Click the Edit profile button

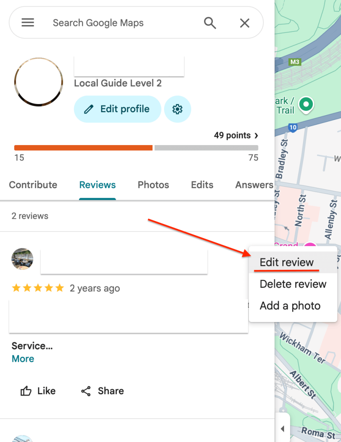(x=117, y=109)
